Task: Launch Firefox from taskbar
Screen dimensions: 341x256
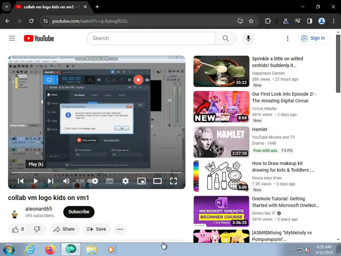Action: (50, 249)
